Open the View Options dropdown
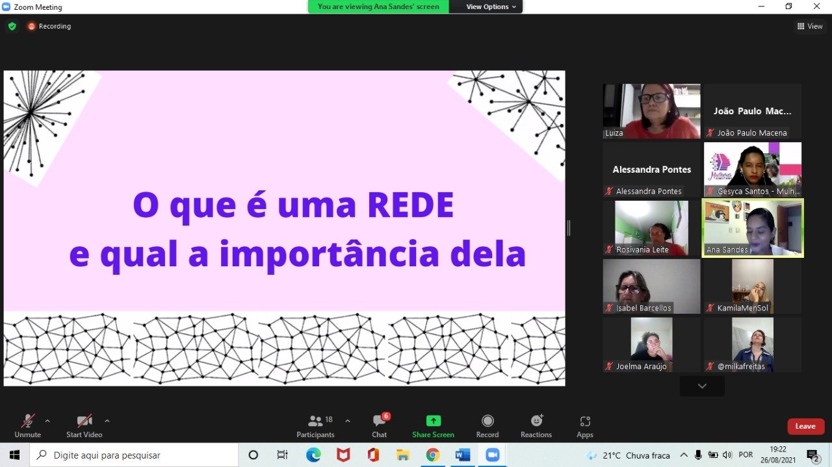832x467 pixels. (x=491, y=6)
